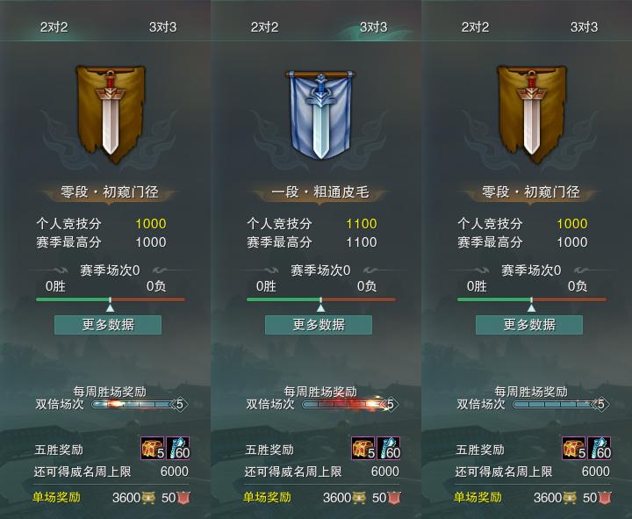Select the treasure chest reward in left panel

tap(153, 448)
